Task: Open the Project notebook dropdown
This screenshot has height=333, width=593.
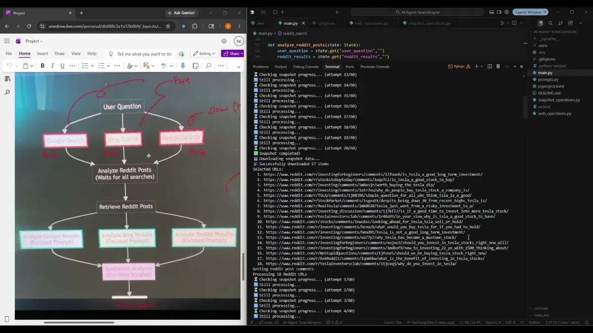Action: 34,41
